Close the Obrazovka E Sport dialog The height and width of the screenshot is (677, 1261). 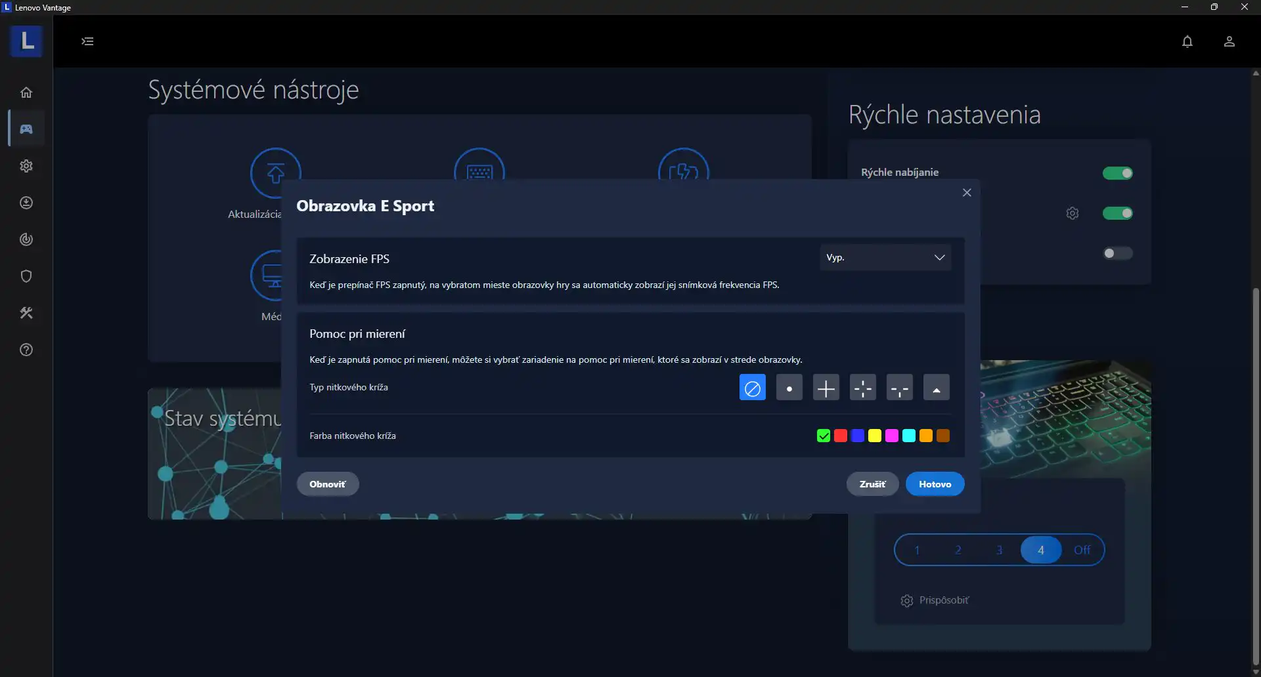tap(966, 193)
